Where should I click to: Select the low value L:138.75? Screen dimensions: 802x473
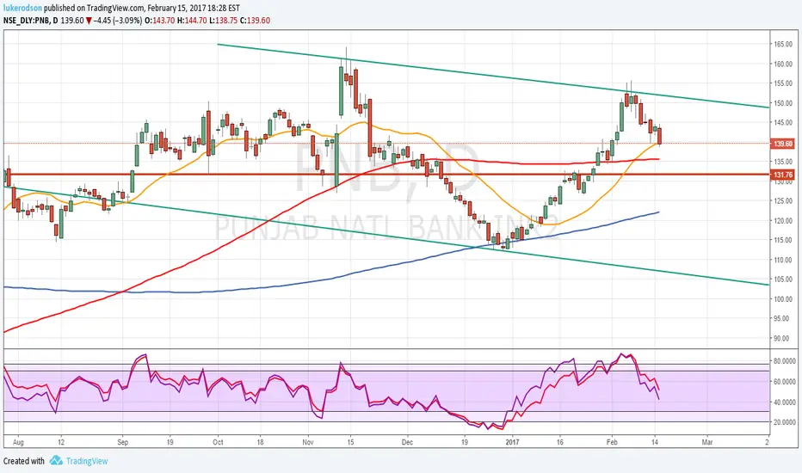pos(224,21)
